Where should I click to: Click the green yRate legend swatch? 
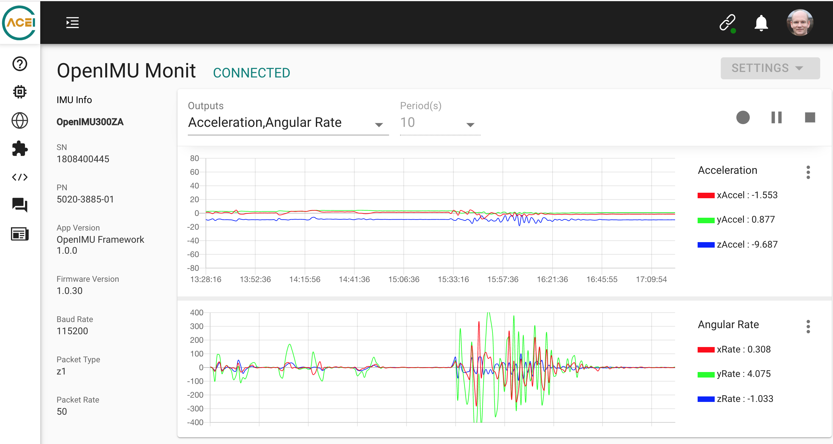click(x=706, y=374)
